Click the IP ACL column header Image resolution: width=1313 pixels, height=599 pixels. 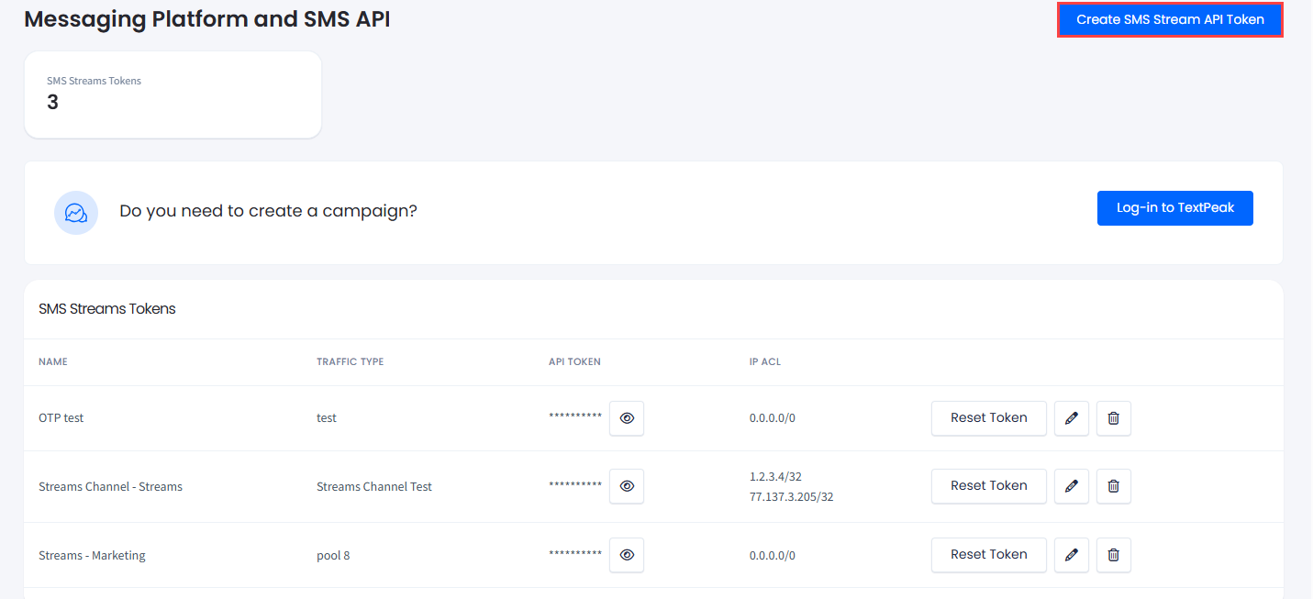coord(765,361)
